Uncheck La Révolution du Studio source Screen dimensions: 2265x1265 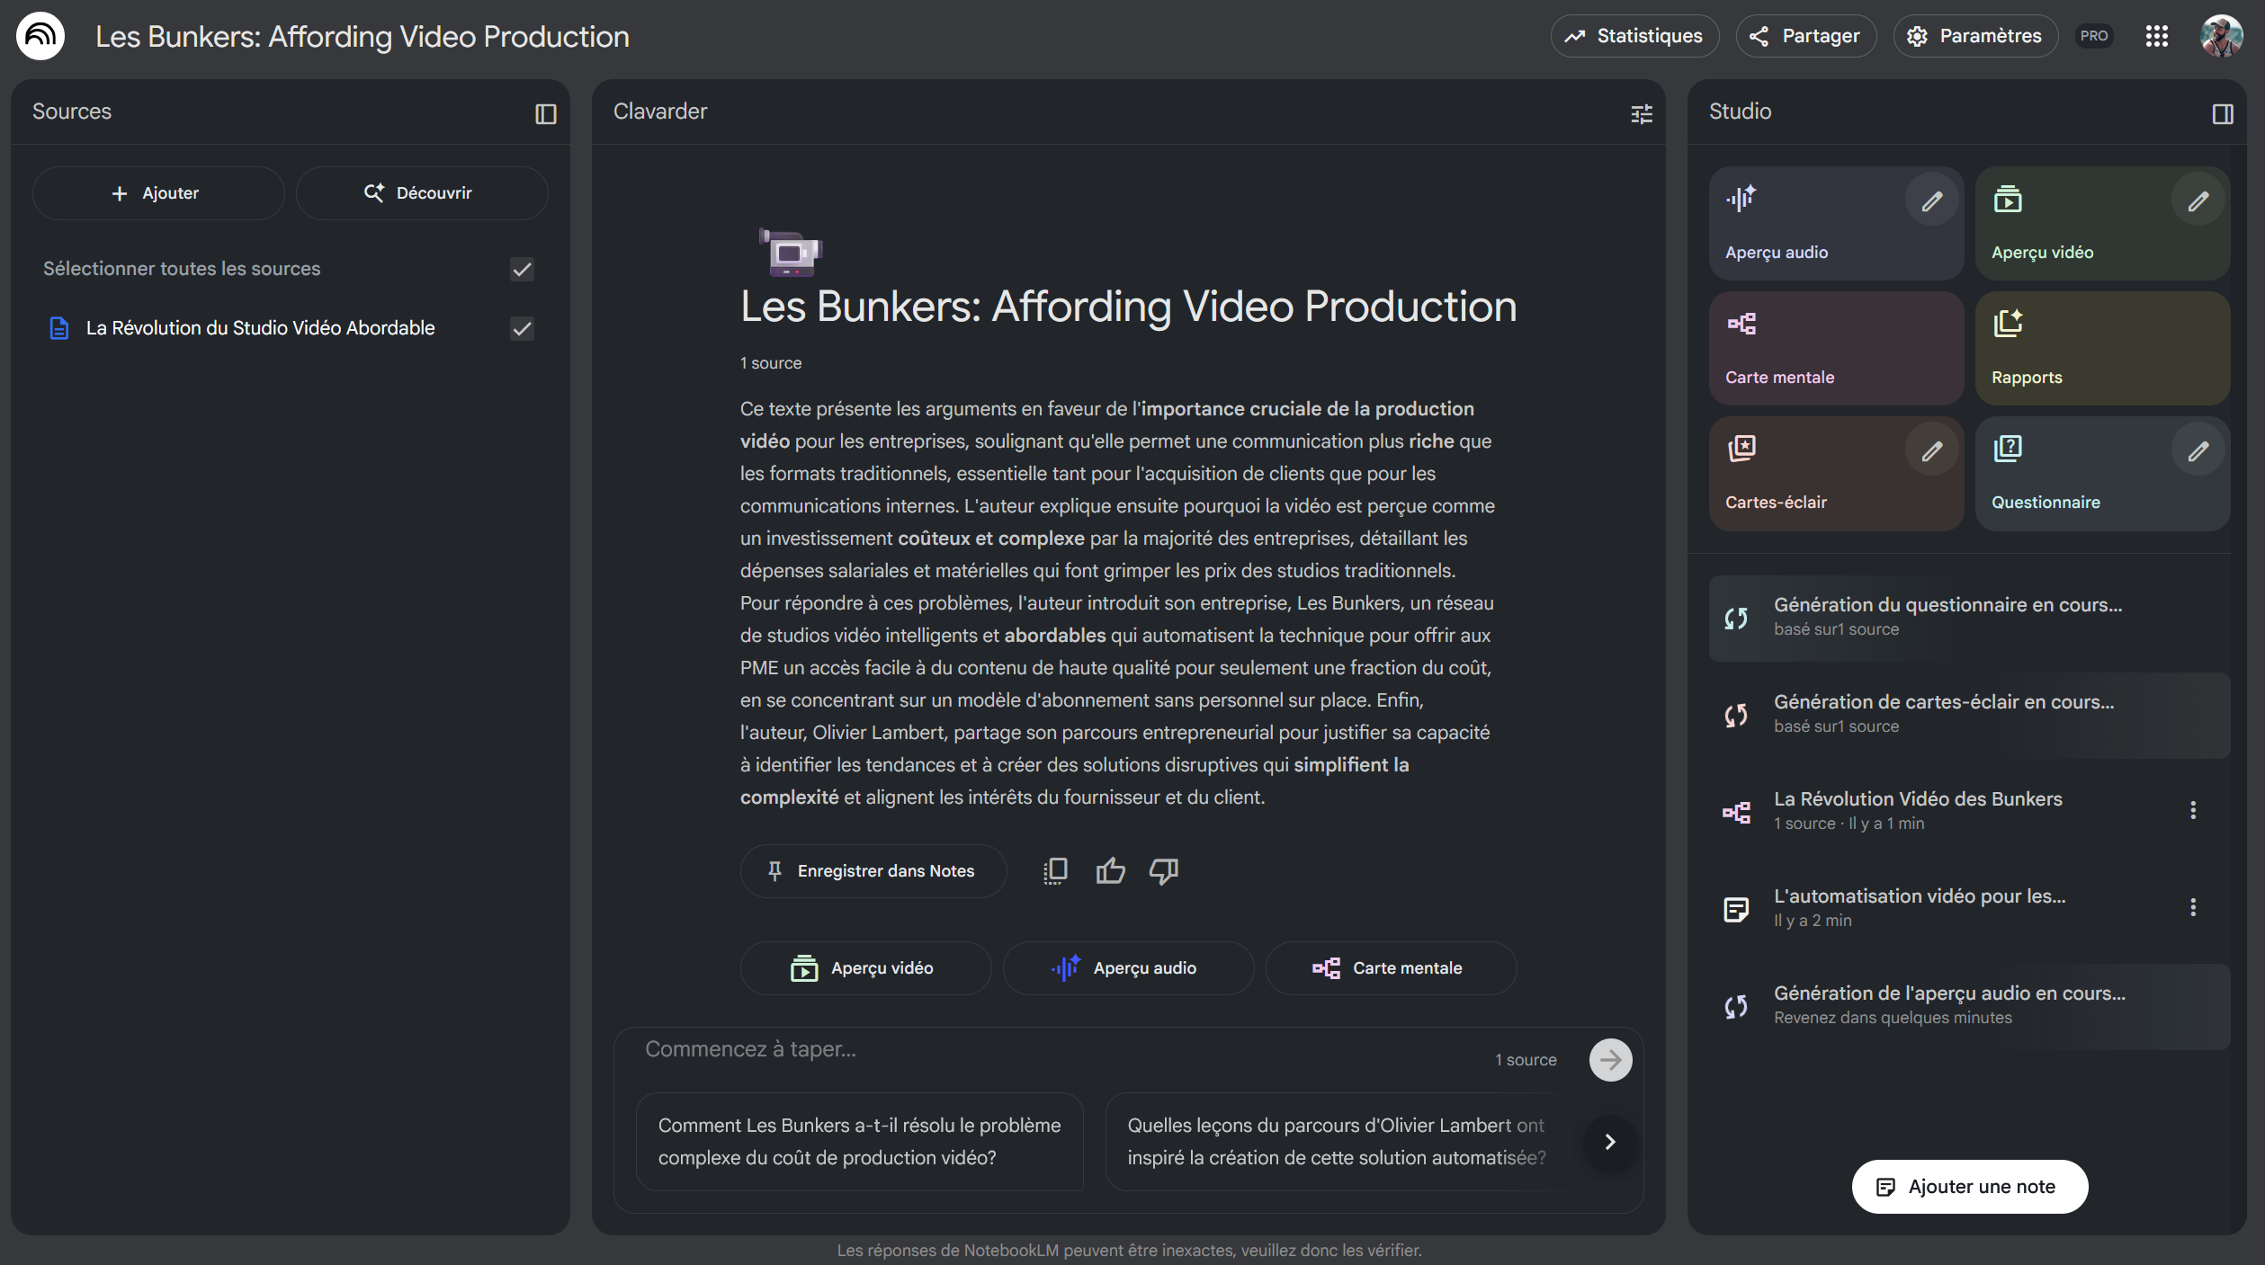point(522,328)
